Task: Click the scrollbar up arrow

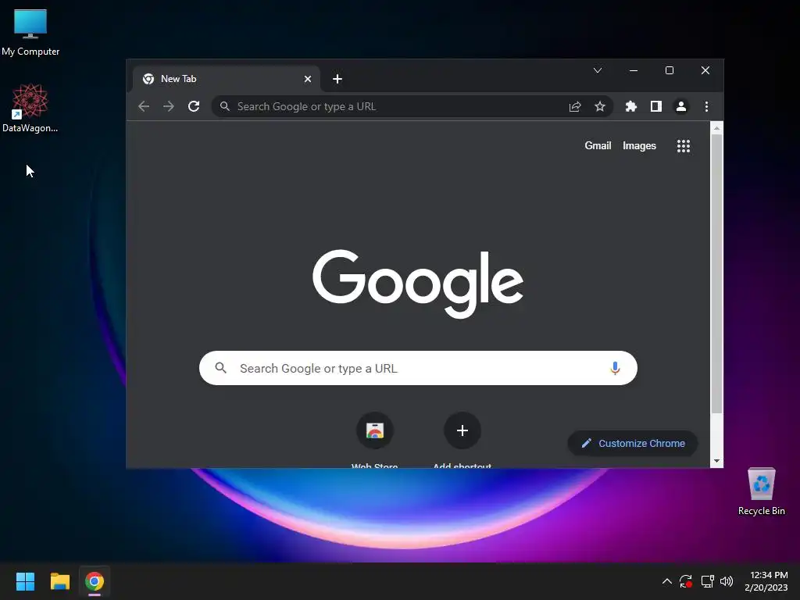Action: (716, 128)
